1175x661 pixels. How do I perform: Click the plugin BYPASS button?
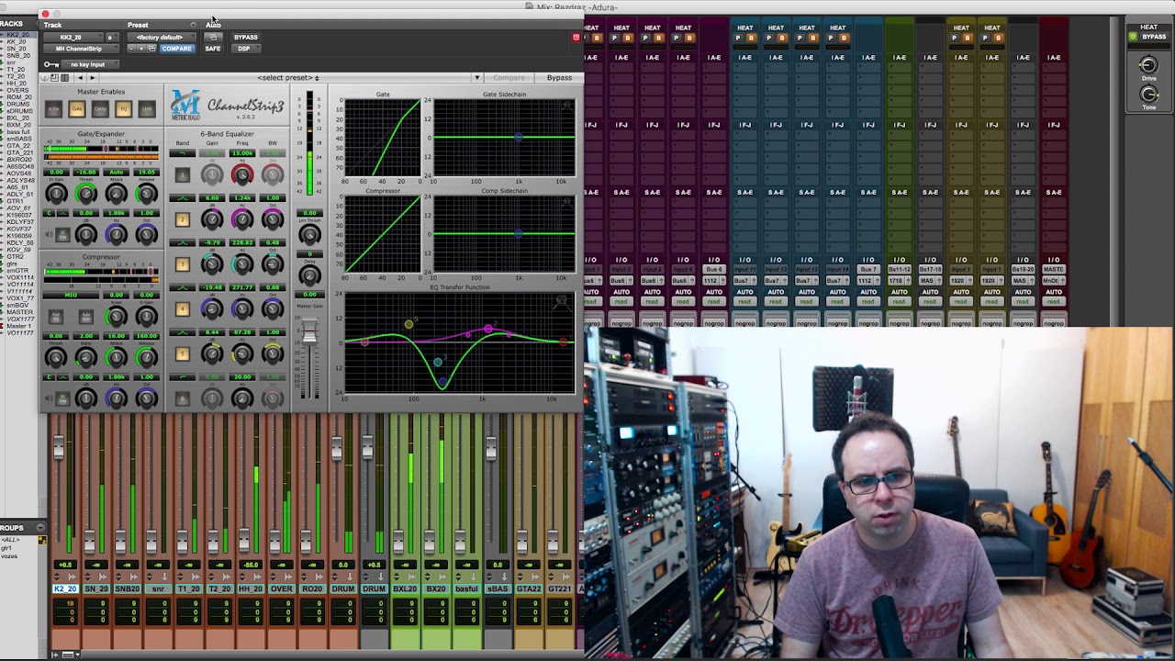[245, 38]
